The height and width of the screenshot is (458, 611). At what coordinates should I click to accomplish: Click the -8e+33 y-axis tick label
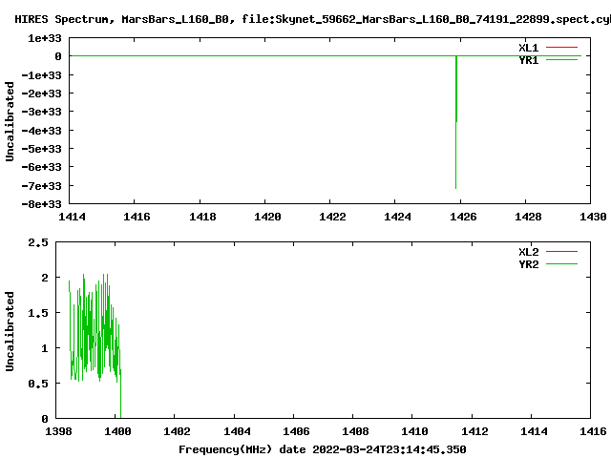click(x=42, y=204)
